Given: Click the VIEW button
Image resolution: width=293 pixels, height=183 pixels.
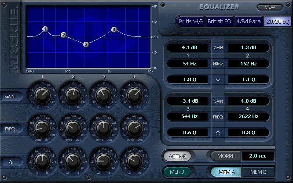Looking at the screenshot, I should click(270, 7).
